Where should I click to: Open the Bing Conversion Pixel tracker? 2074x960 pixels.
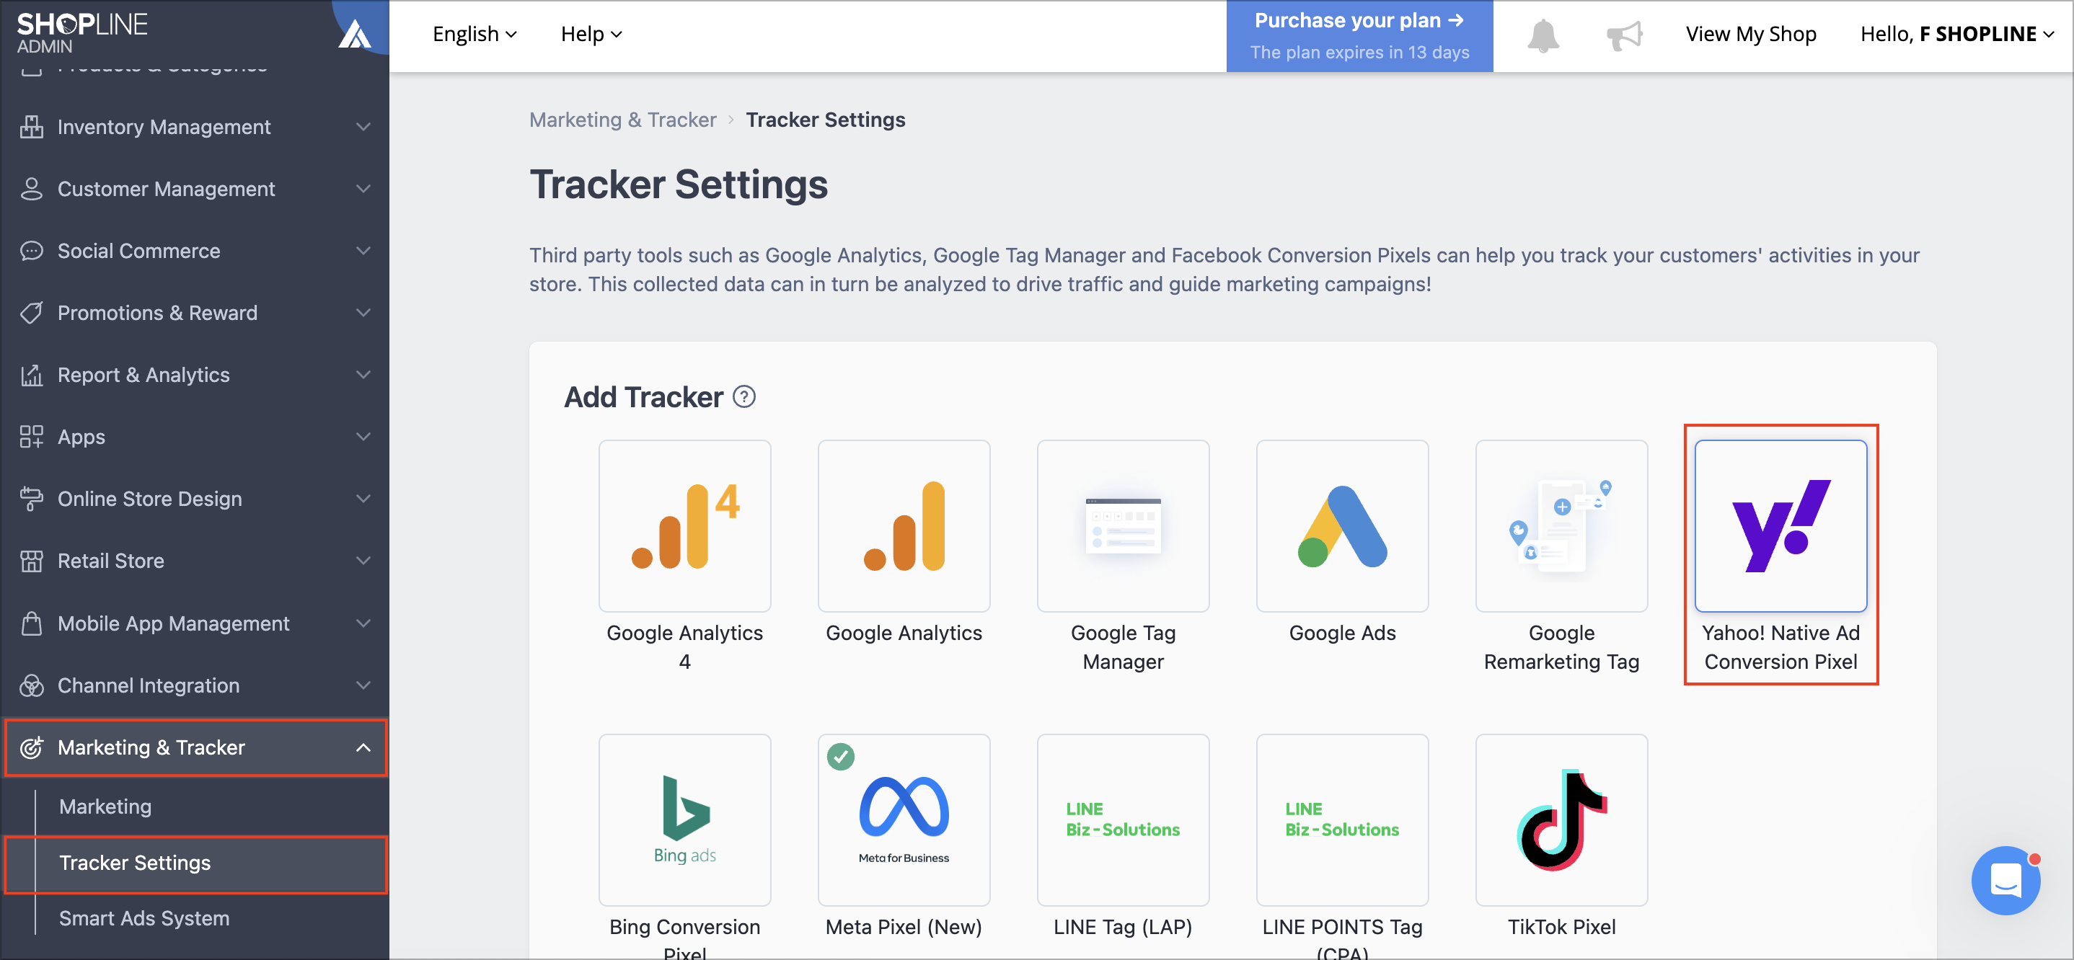(x=684, y=819)
